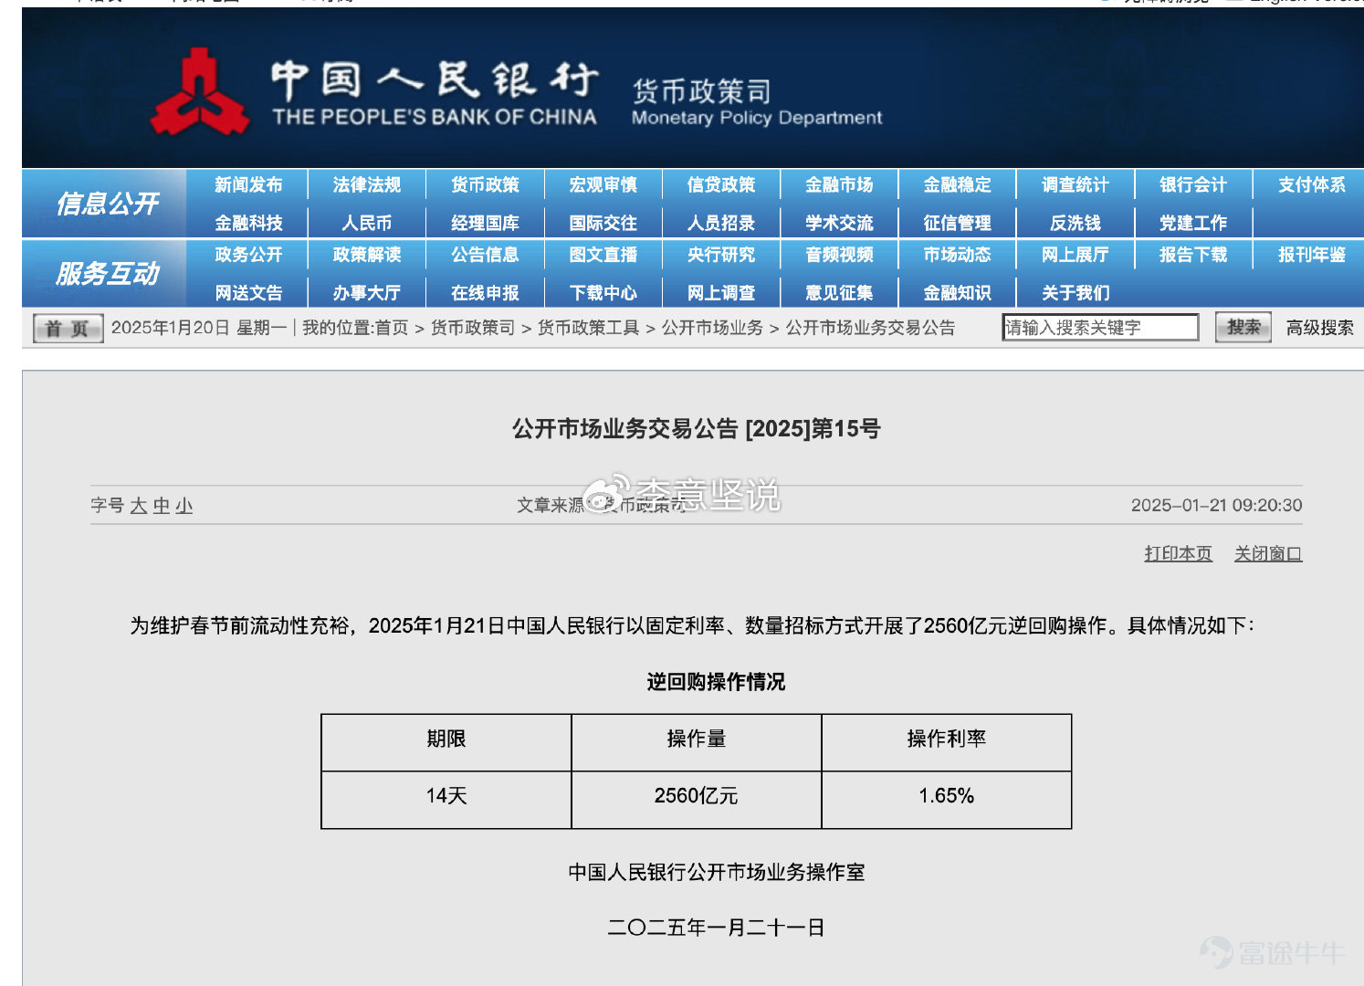The image size is (1364, 986).
Task: Select the 操作利率 column header
Action: point(947,743)
